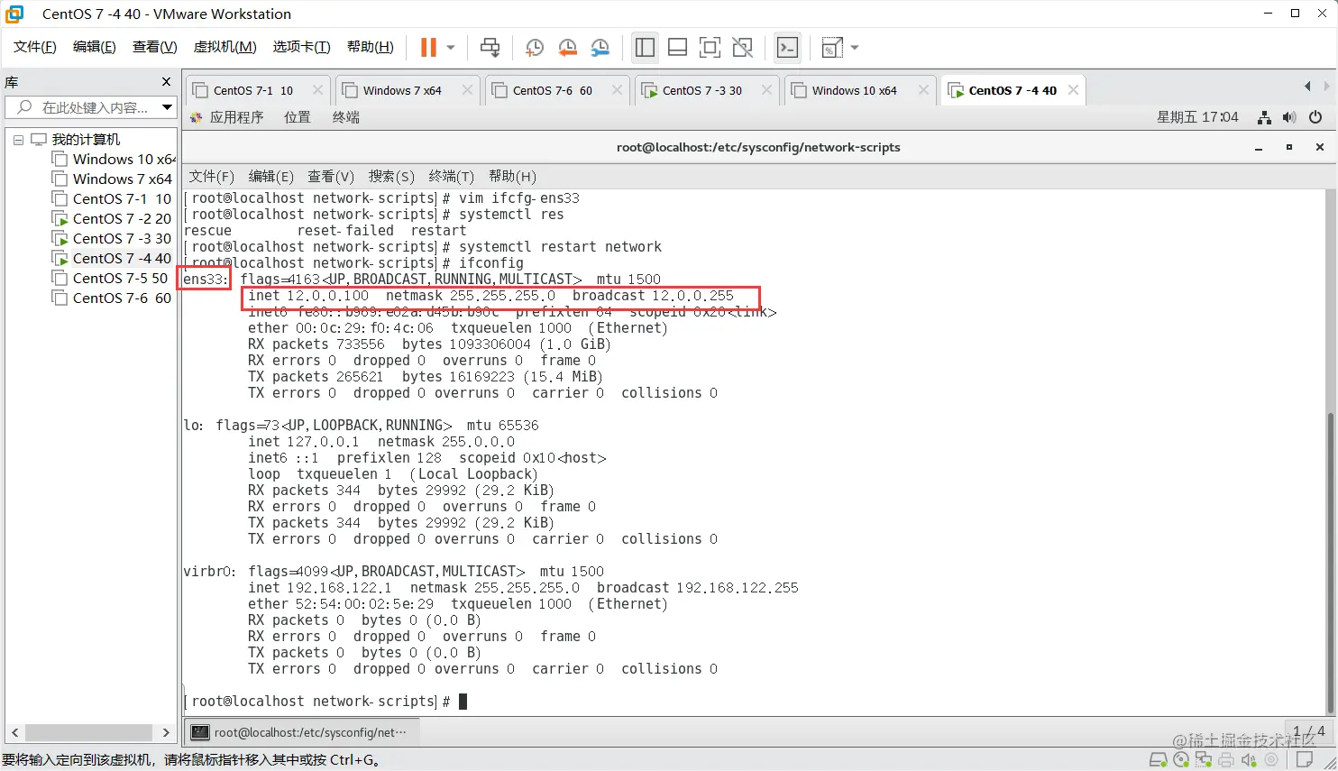Click the CD/DVD drive status icon

pos(1181,760)
